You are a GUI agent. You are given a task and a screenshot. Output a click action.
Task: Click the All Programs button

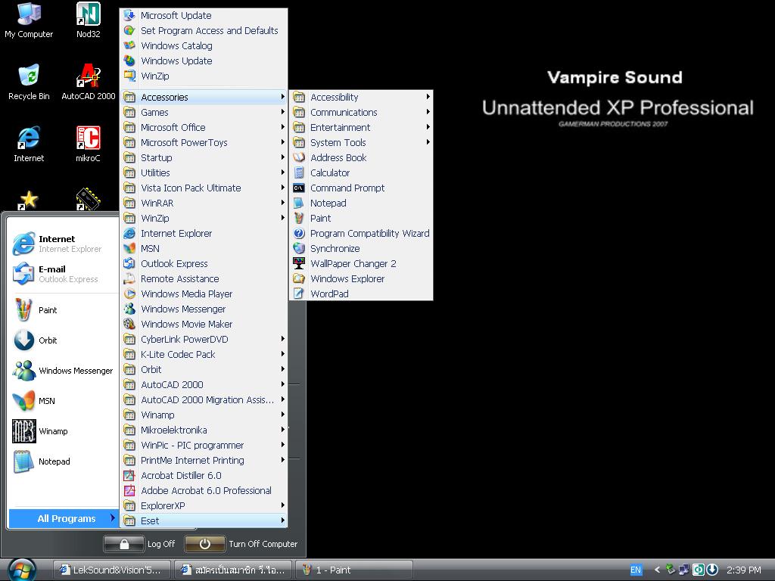[64, 519]
